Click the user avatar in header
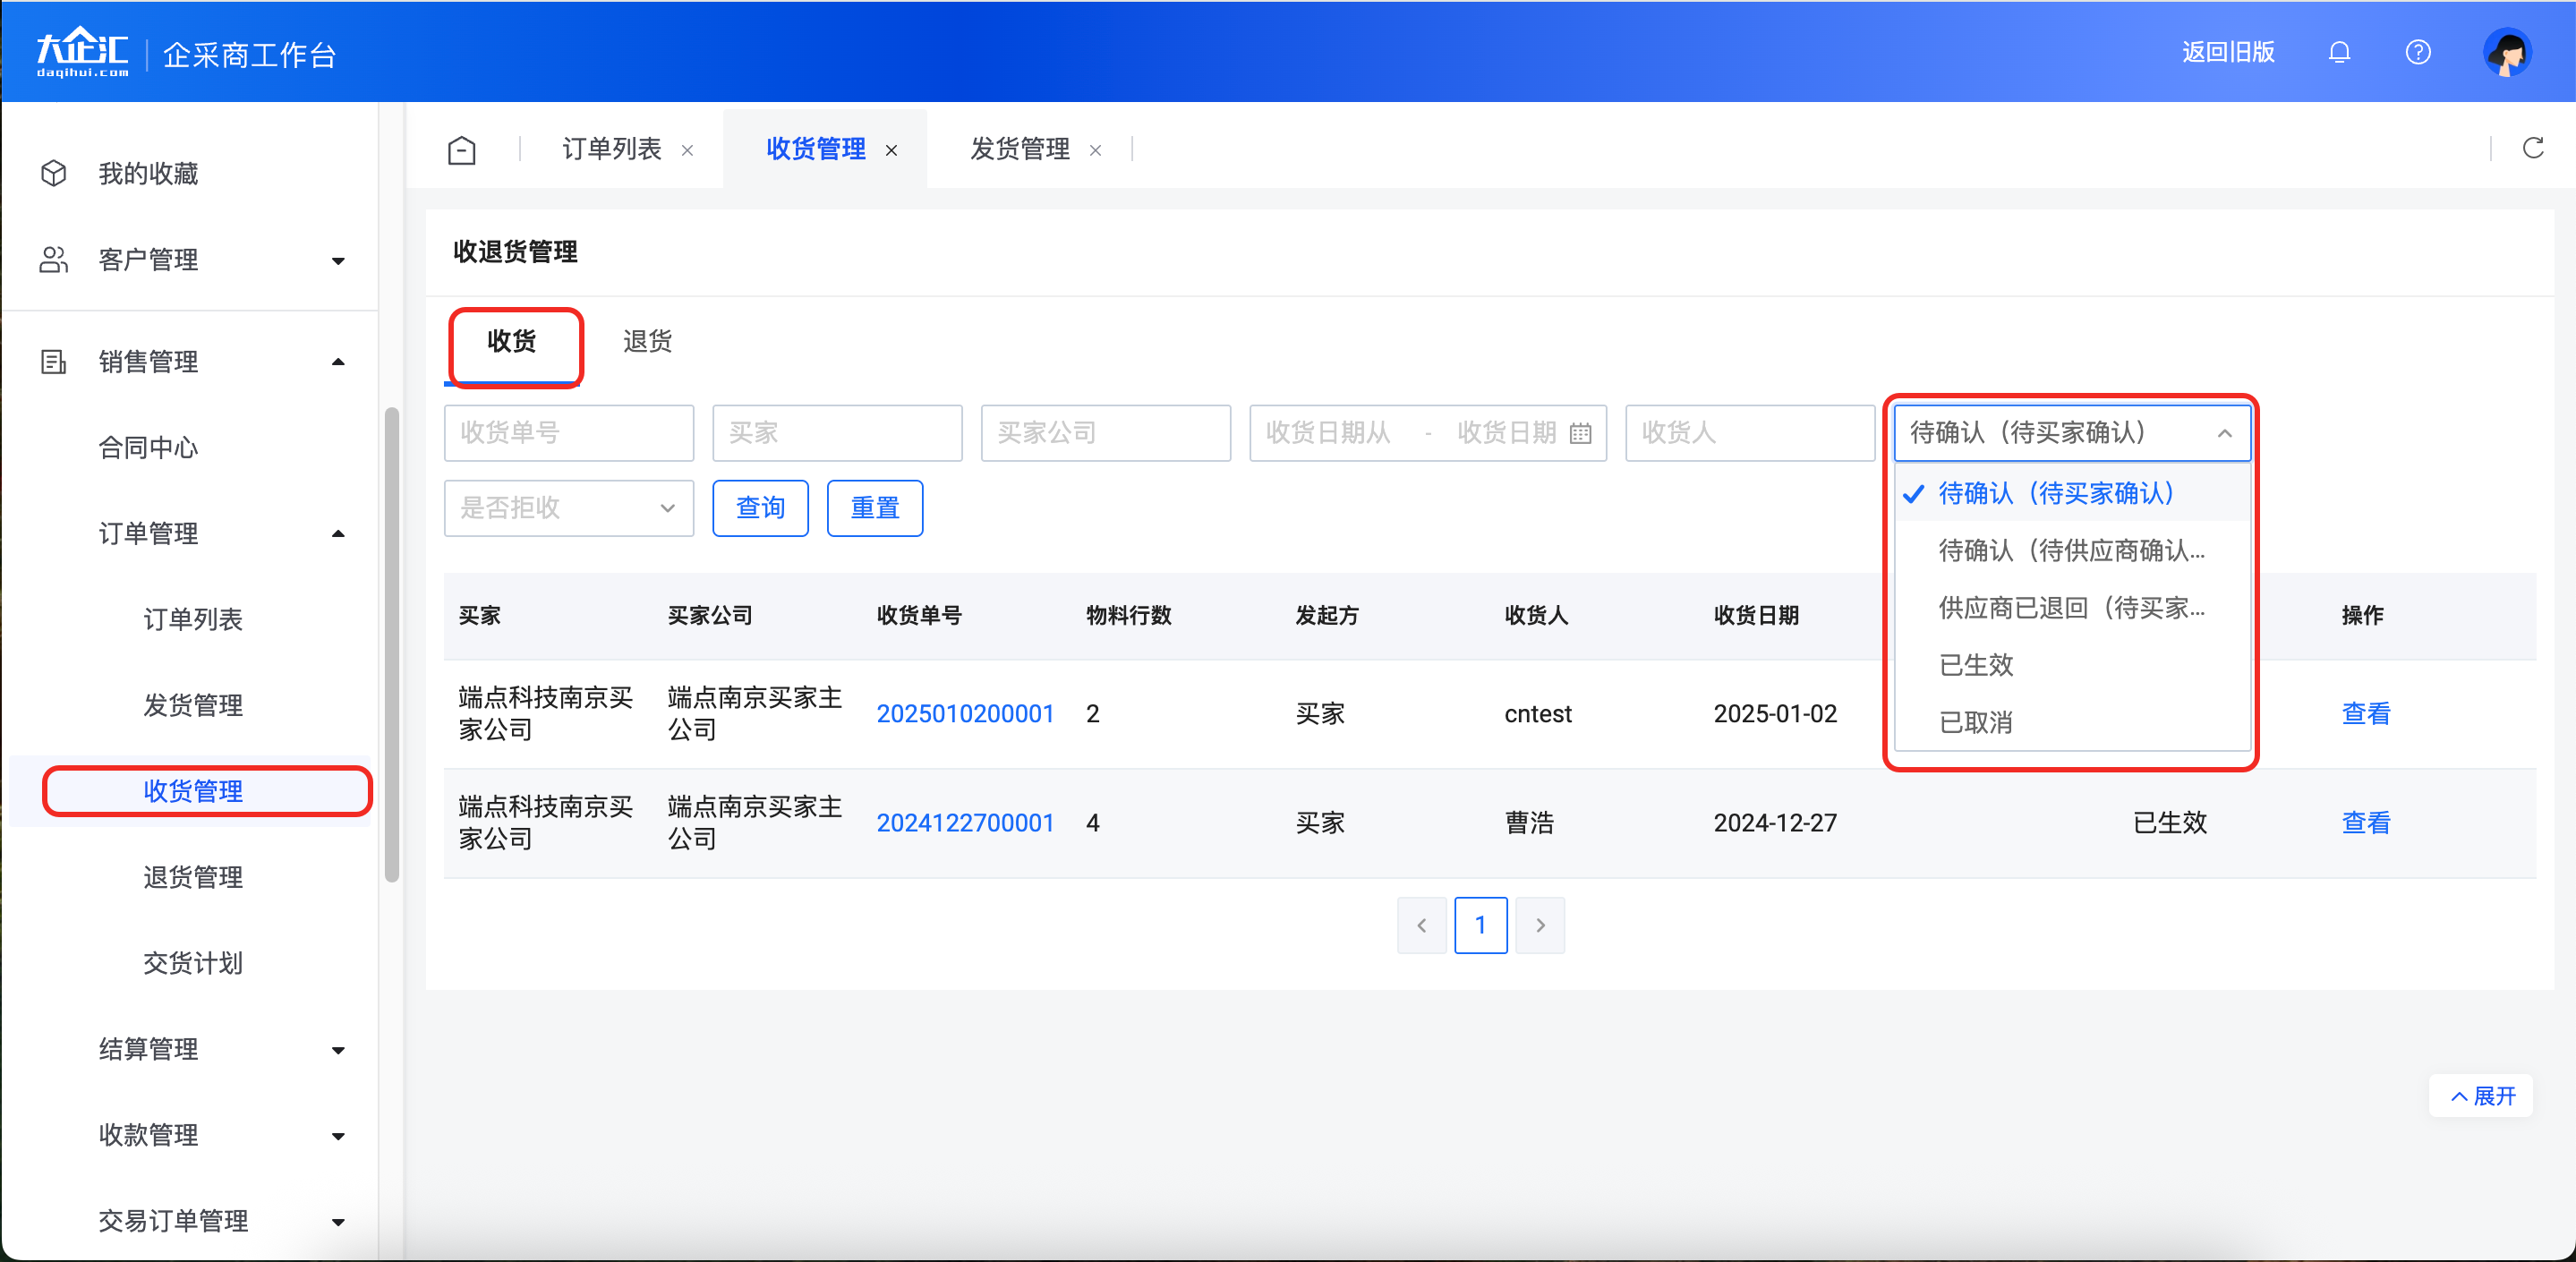The image size is (2576, 1262). tap(2506, 52)
